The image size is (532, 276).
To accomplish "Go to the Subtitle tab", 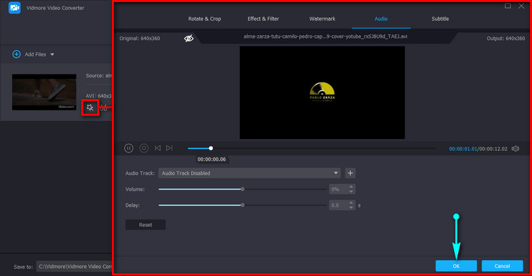I will pyautogui.click(x=440, y=19).
